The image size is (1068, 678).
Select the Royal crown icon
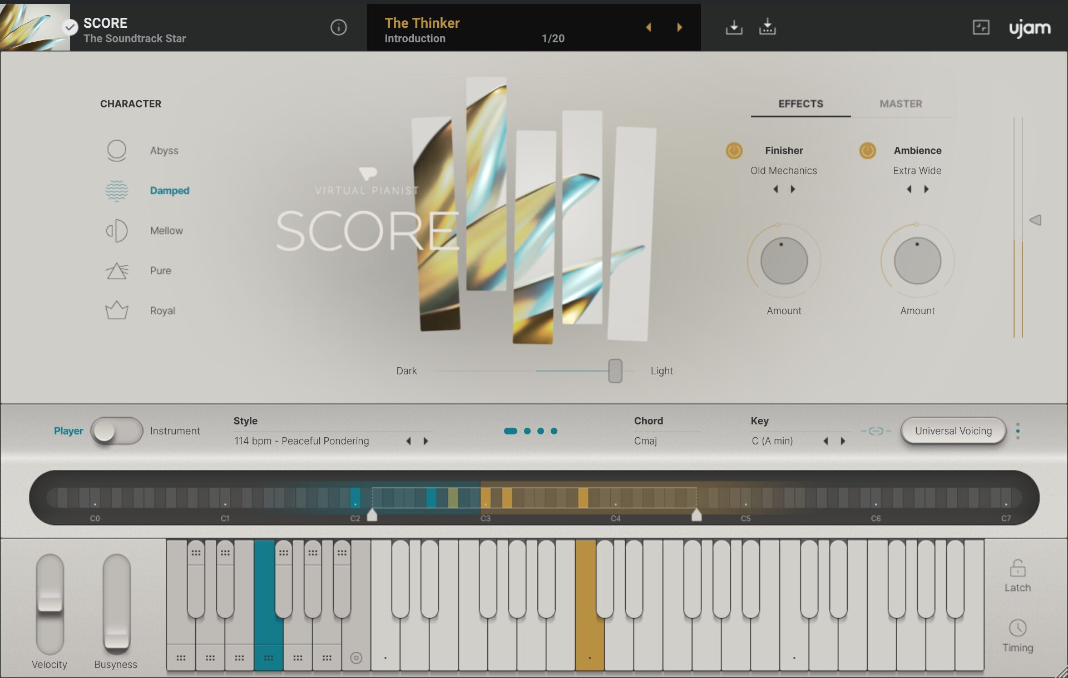click(117, 310)
